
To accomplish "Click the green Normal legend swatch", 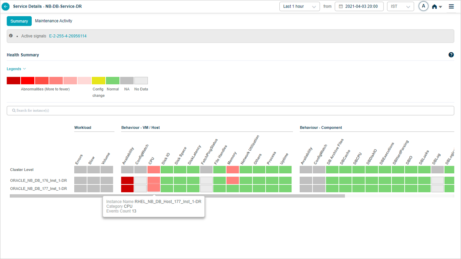I will coord(112,80).
